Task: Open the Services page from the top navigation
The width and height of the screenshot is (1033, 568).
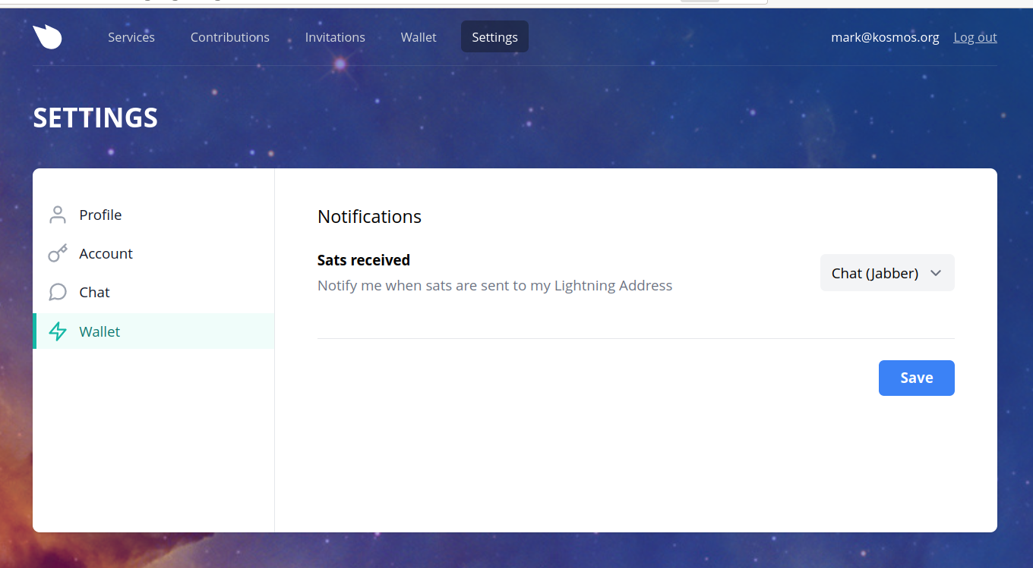Action: (131, 37)
